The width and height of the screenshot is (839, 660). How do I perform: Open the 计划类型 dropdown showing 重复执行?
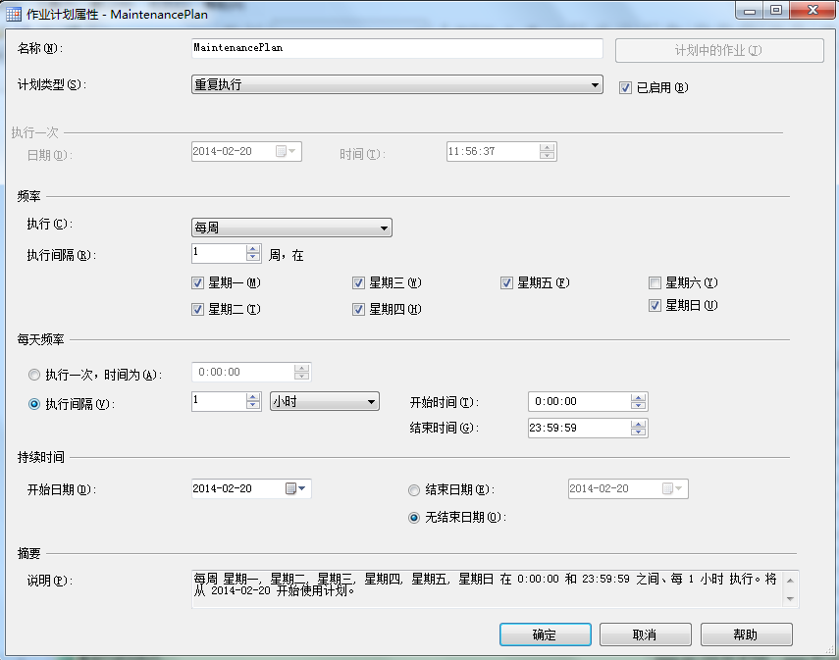[x=397, y=84]
